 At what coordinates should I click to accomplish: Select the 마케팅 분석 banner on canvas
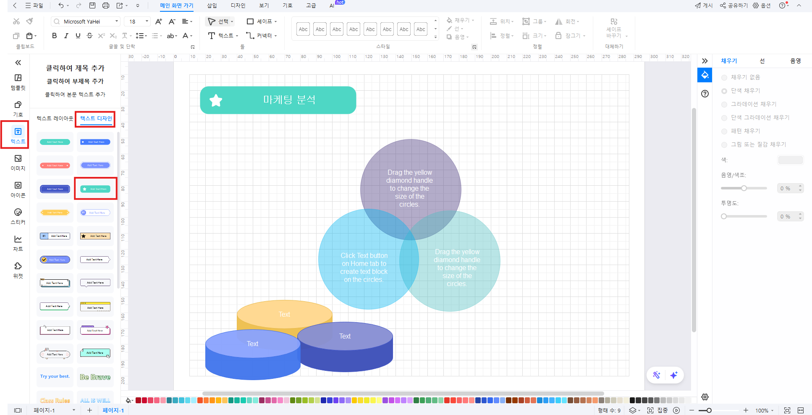click(278, 100)
